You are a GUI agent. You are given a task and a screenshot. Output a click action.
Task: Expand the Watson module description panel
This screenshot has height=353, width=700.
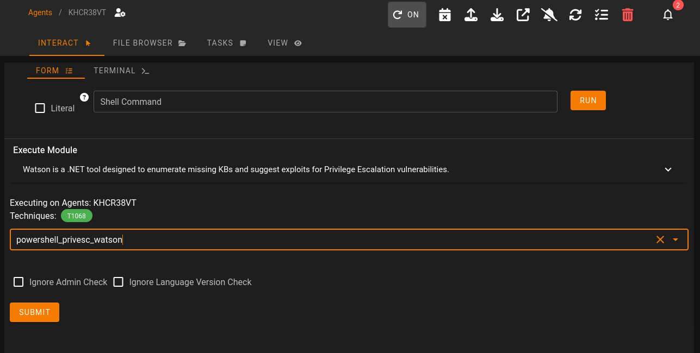click(x=668, y=169)
